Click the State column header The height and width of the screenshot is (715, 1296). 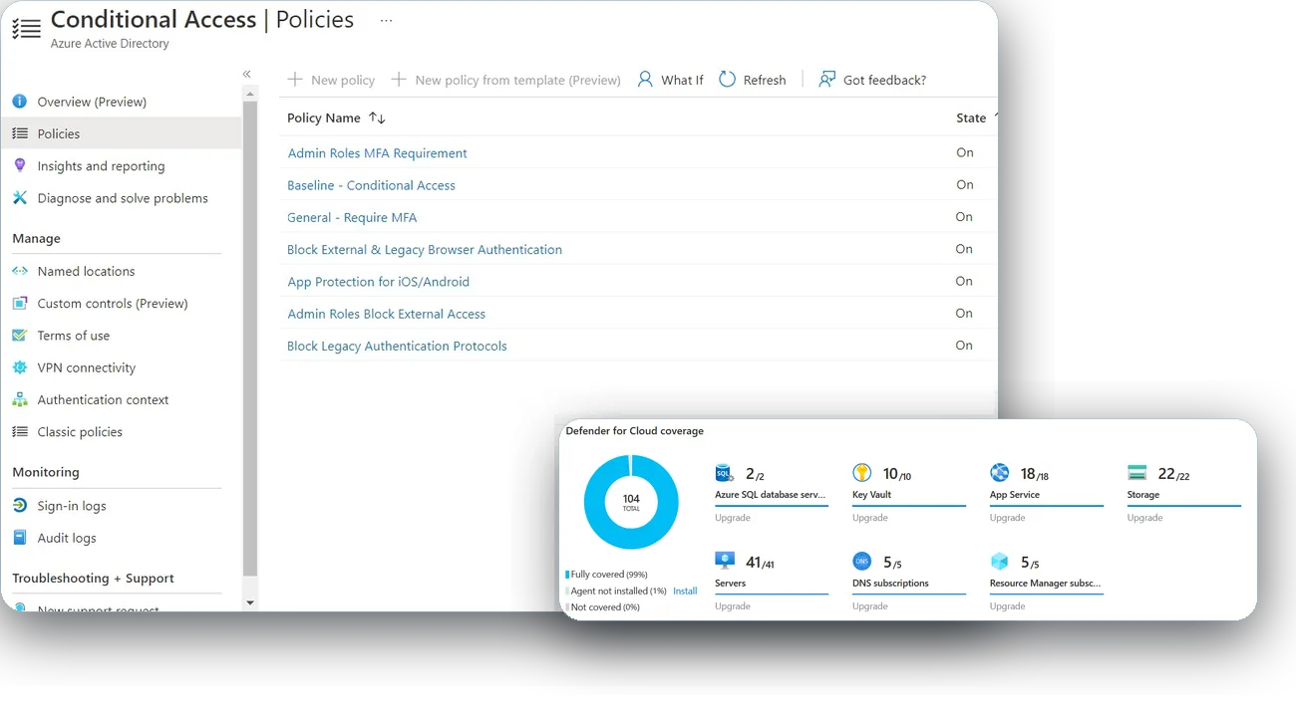pos(971,118)
